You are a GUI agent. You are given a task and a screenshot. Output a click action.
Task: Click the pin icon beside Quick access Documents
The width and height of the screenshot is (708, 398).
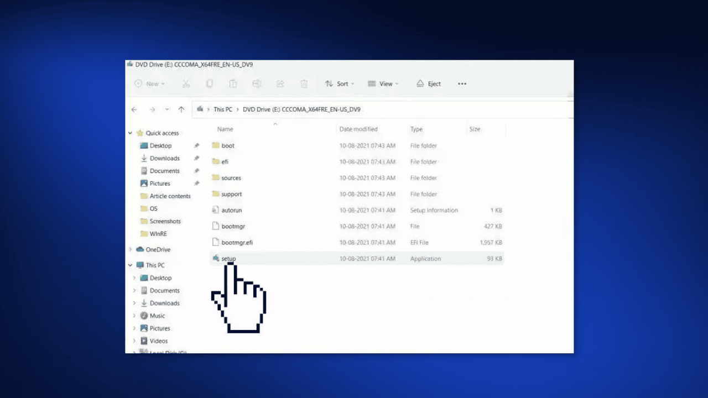click(196, 171)
